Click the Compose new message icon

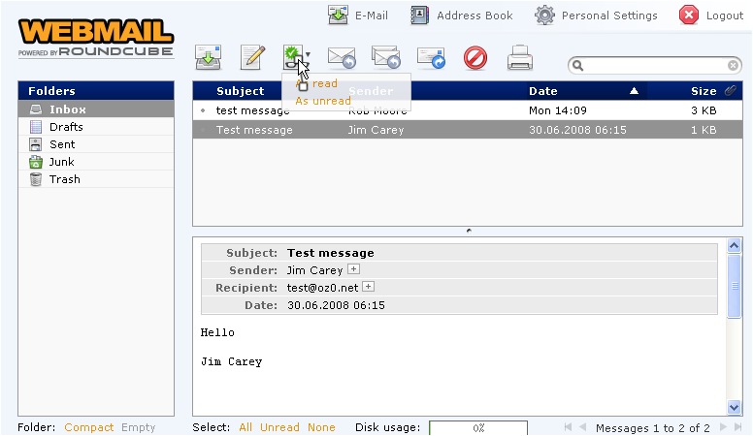(252, 58)
